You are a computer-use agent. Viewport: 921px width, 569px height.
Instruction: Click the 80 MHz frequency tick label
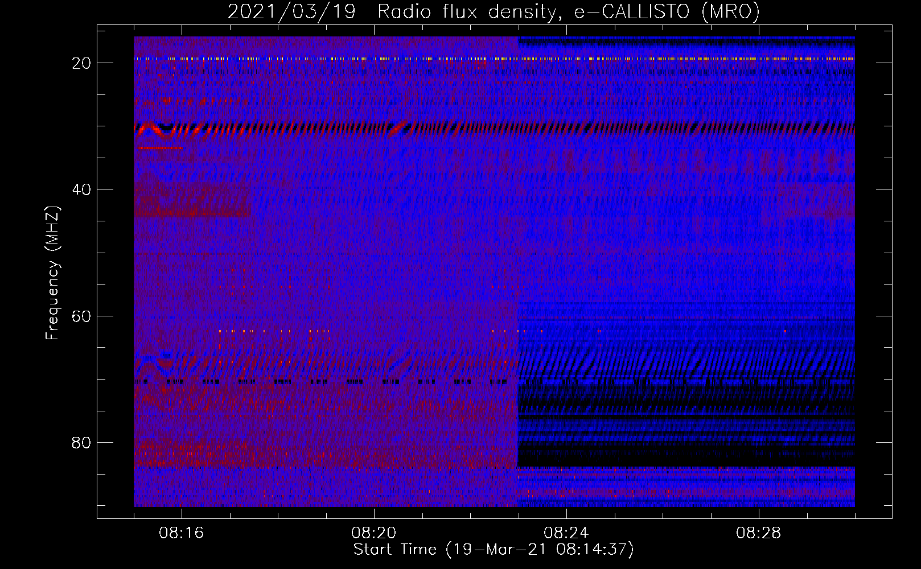[x=81, y=443]
